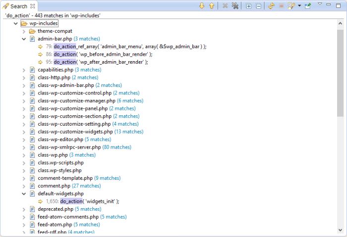The image size is (347, 237).
Task: Click the comment-template.php file icon
Action: click(32, 178)
